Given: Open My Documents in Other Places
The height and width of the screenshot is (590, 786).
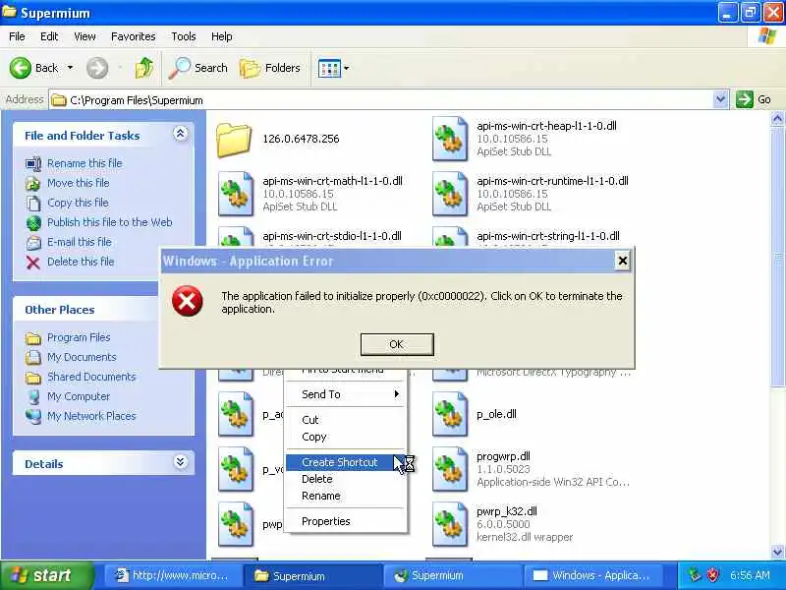Looking at the screenshot, I should point(82,357).
